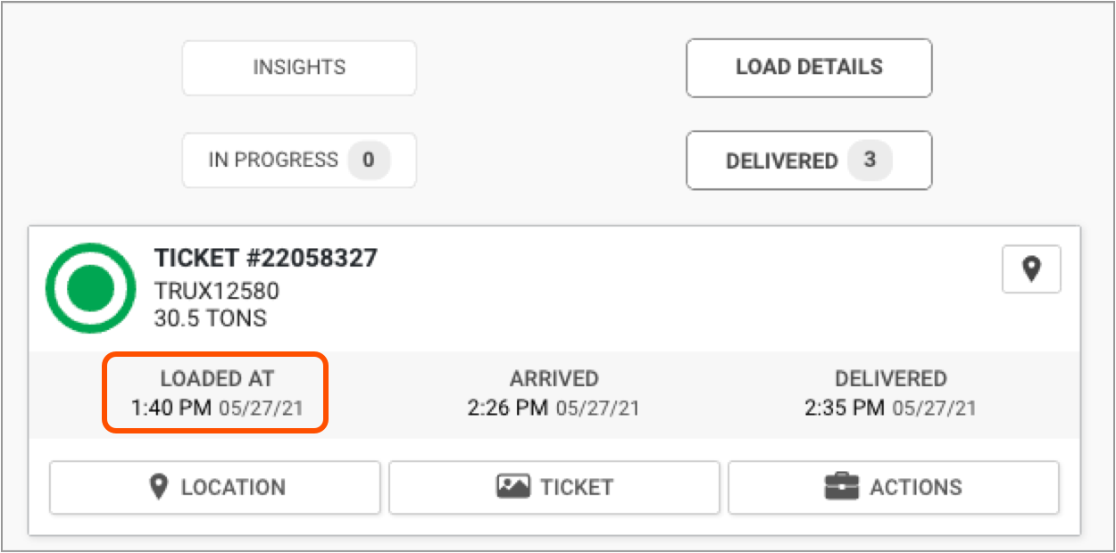Click the pin icon inside Location button
Image resolution: width=1116 pixels, height=553 pixels.
click(x=160, y=487)
